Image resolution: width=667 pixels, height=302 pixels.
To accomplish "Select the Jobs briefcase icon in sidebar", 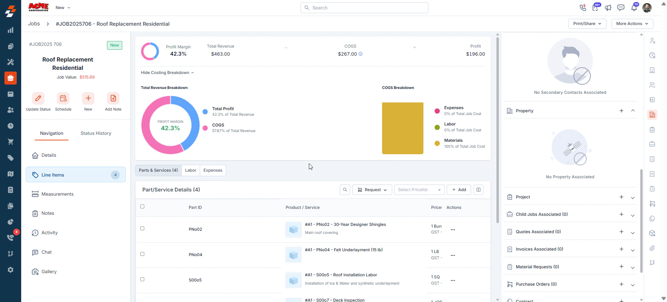I will coord(10,78).
